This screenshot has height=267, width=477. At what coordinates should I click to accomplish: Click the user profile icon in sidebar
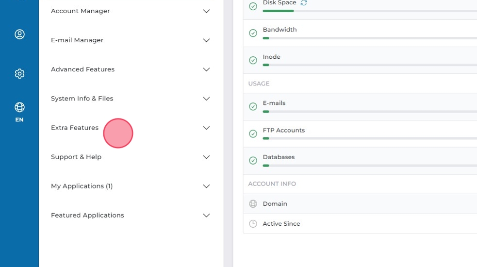point(19,34)
